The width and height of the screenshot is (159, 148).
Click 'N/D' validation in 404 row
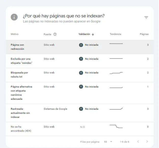click(82, 127)
